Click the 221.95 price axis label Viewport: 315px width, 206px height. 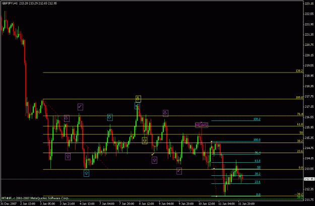[309, 24]
